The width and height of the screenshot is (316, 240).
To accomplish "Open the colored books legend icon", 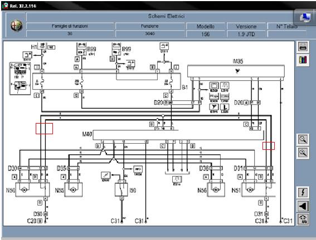I will click(303, 60).
